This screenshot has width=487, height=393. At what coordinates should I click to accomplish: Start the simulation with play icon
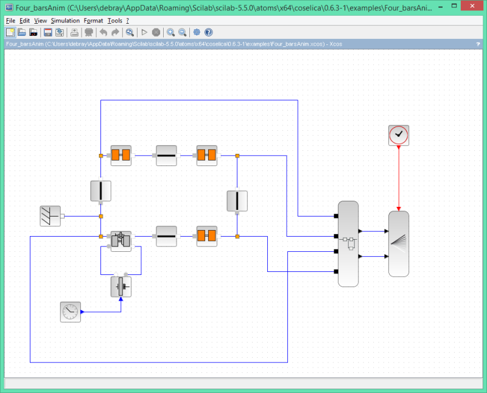[x=144, y=32]
